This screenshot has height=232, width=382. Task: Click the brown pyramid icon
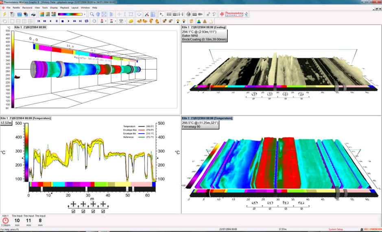pyautogui.click(x=205, y=21)
